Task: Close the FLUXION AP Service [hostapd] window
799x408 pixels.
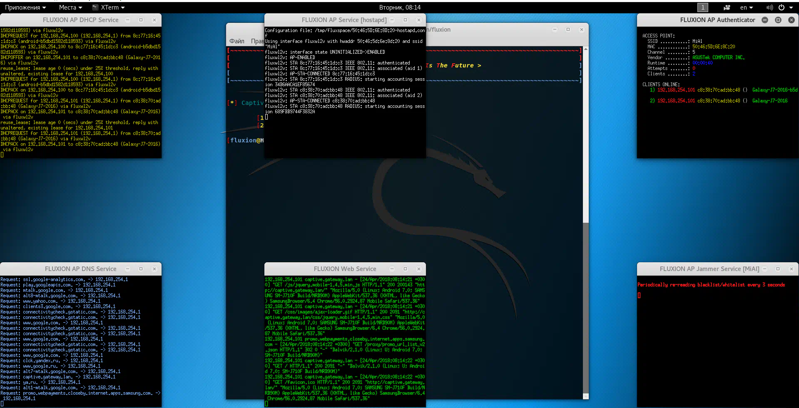Action: tap(419, 20)
